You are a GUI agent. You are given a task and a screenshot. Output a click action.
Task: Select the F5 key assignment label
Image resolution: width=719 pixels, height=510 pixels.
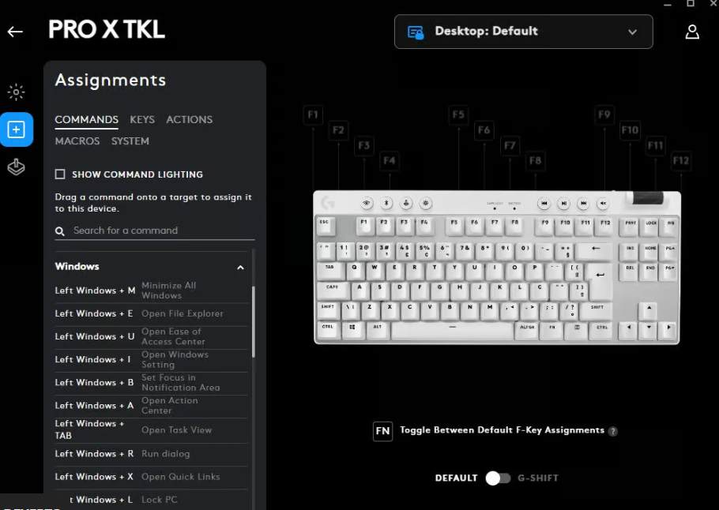click(458, 114)
